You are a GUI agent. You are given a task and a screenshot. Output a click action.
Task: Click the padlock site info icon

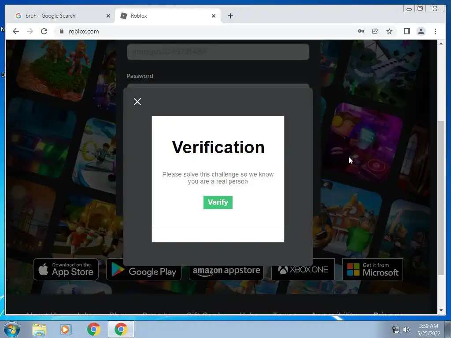[61, 31]
